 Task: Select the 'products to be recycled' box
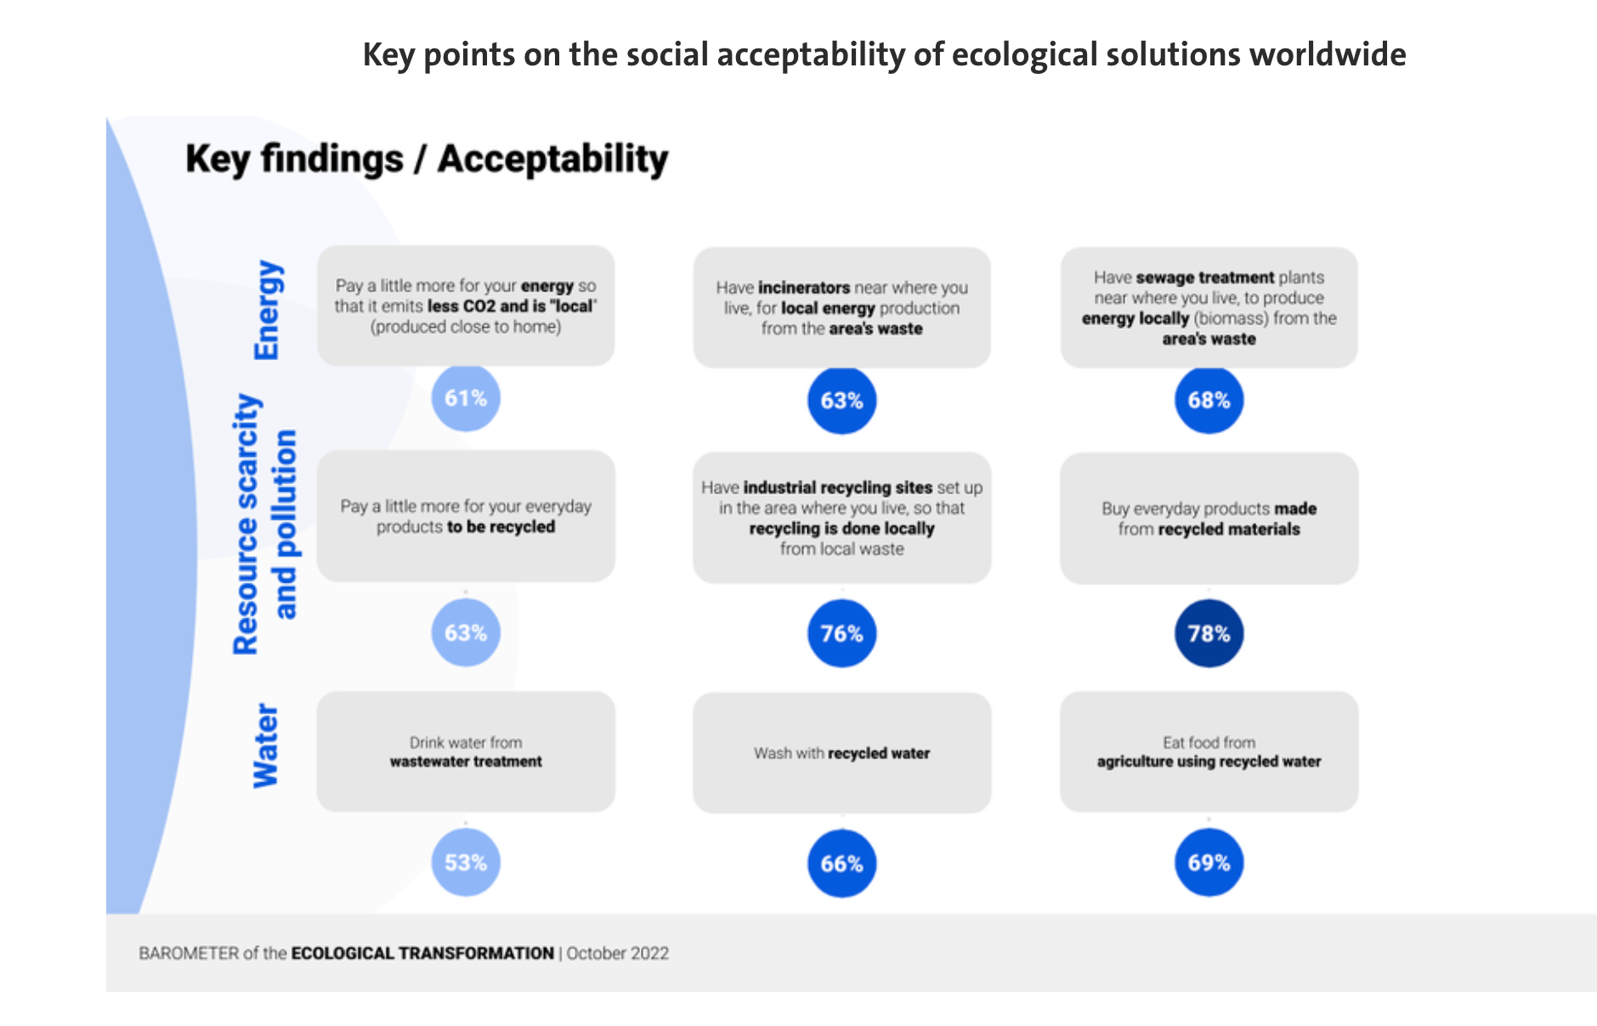click(x=466, y=516)
